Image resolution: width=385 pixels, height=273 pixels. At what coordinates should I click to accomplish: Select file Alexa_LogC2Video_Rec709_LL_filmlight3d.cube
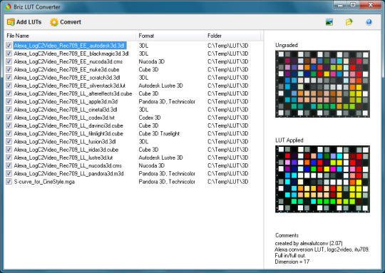tap(68, 133)
